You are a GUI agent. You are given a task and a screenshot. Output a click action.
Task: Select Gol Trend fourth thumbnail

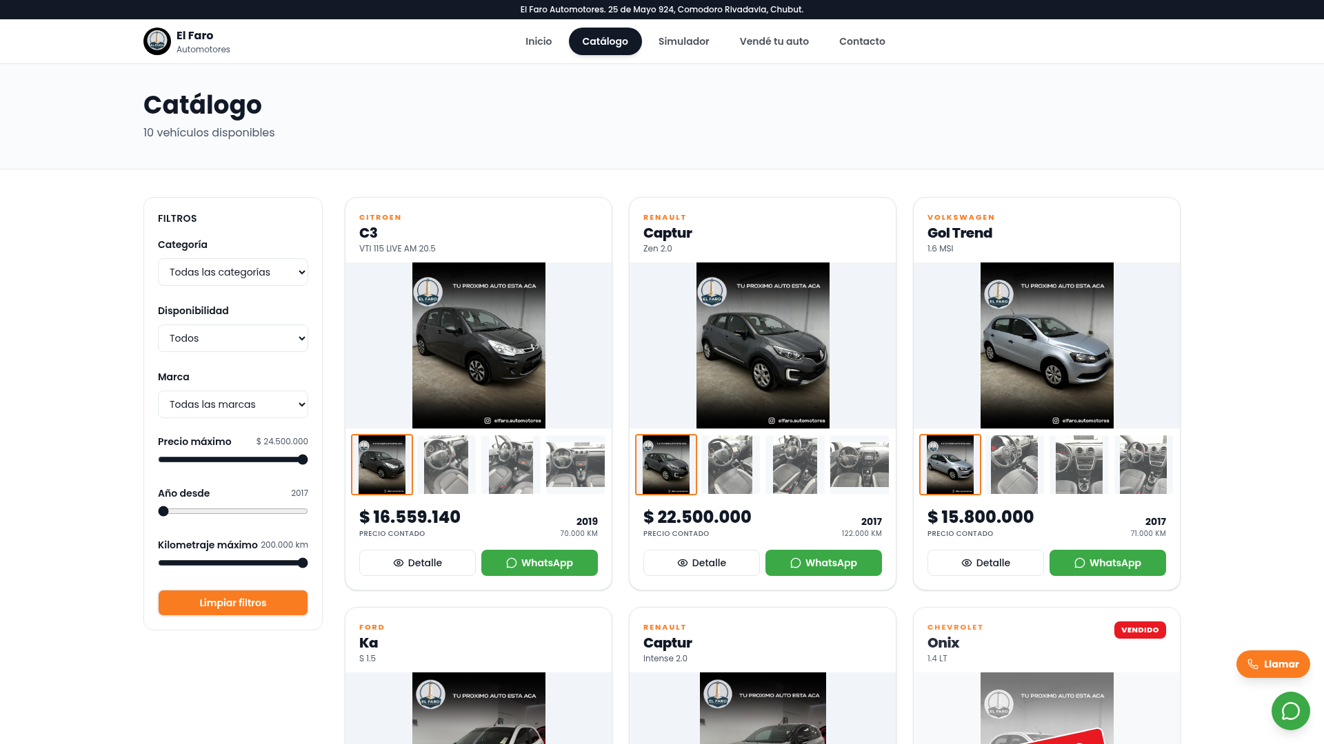tap(1144, 464)
